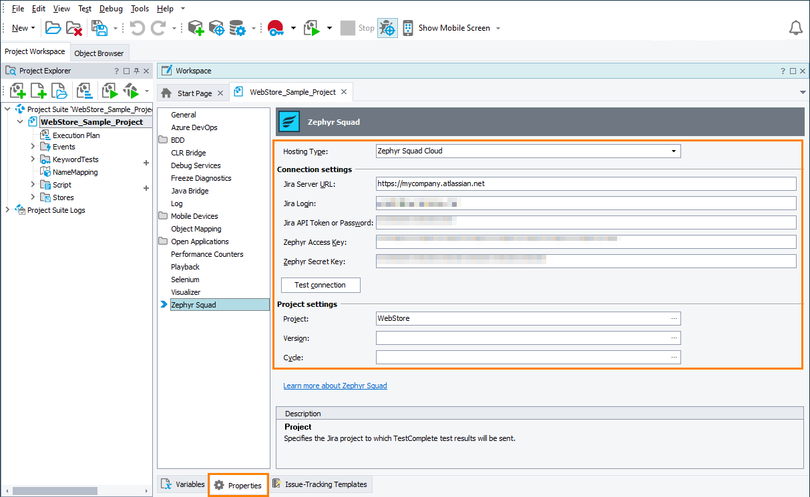Click the Close project toolbar icon
The height and width of the screenshot is (497, 810).
(x=73, y=28)
